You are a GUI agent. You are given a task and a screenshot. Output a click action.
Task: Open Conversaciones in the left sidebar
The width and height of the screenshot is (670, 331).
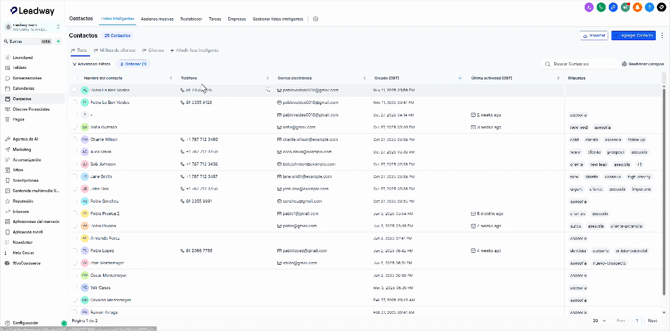tap(27, 78)
